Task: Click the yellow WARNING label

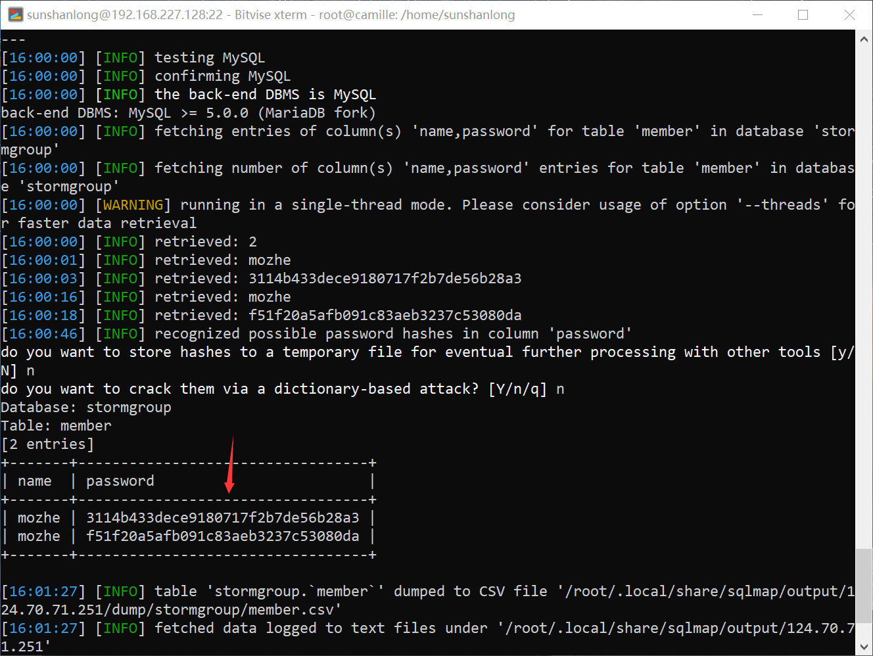Action: point(133,205)
